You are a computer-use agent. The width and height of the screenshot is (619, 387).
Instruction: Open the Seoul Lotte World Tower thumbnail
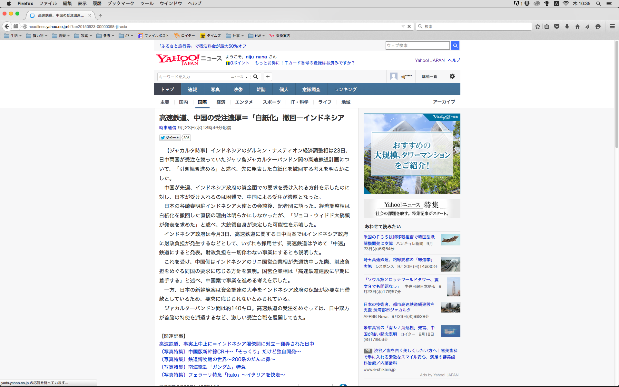453,286
